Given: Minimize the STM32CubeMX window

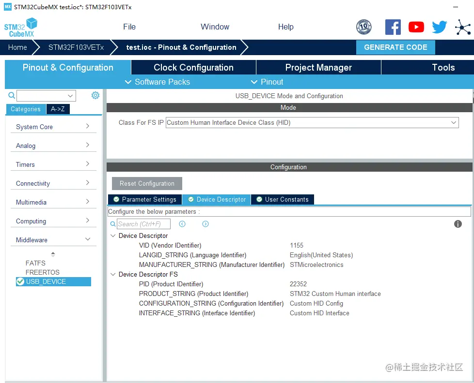Looking at the screenshot, I should pyautogui.click(x=456, y=7).
